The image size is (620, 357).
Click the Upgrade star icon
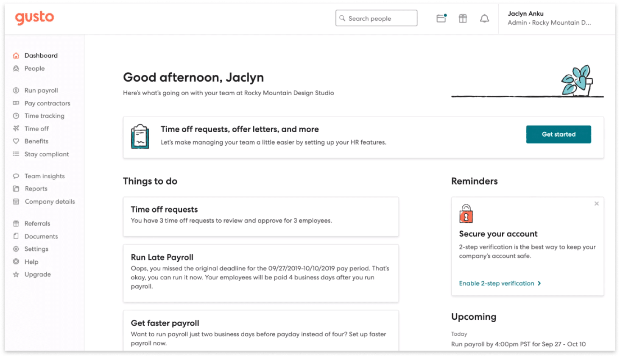[x=16, y=274]
